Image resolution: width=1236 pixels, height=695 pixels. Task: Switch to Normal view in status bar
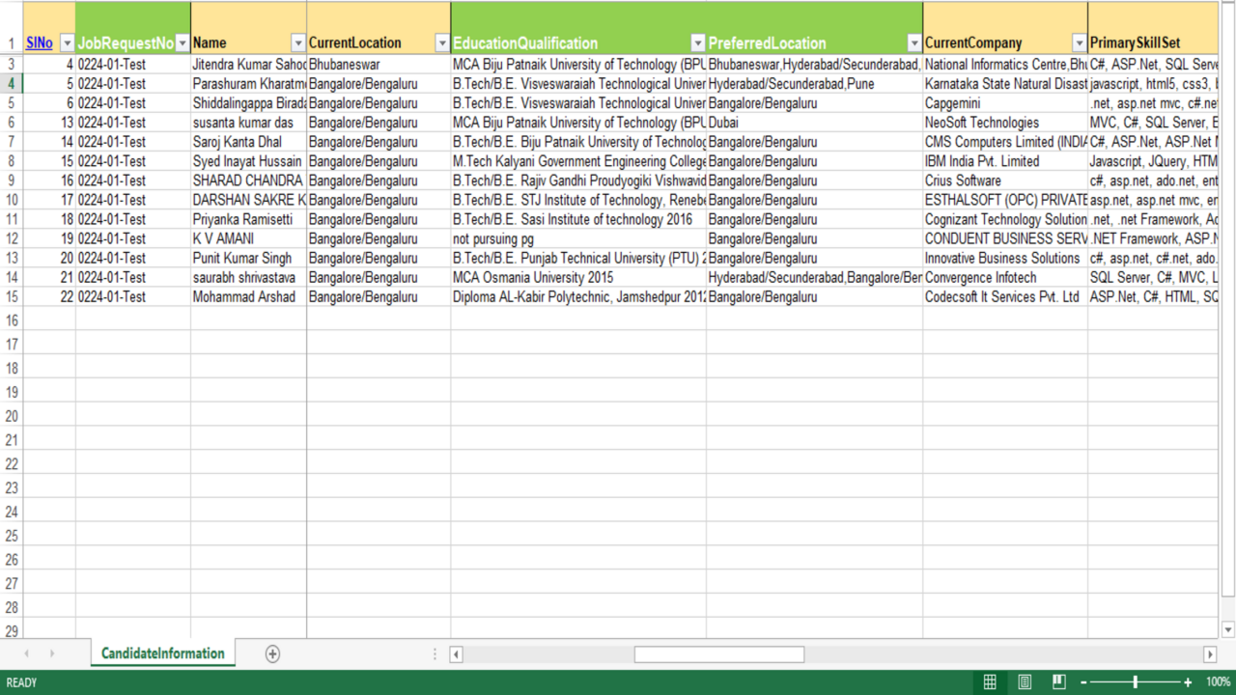click(990, 682)
